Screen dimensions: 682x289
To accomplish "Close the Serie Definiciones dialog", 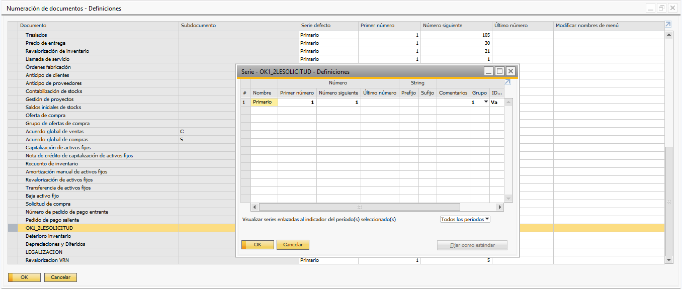I will (510, 71).
